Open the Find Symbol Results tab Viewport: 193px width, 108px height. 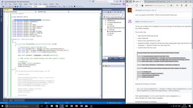point(19,100)
